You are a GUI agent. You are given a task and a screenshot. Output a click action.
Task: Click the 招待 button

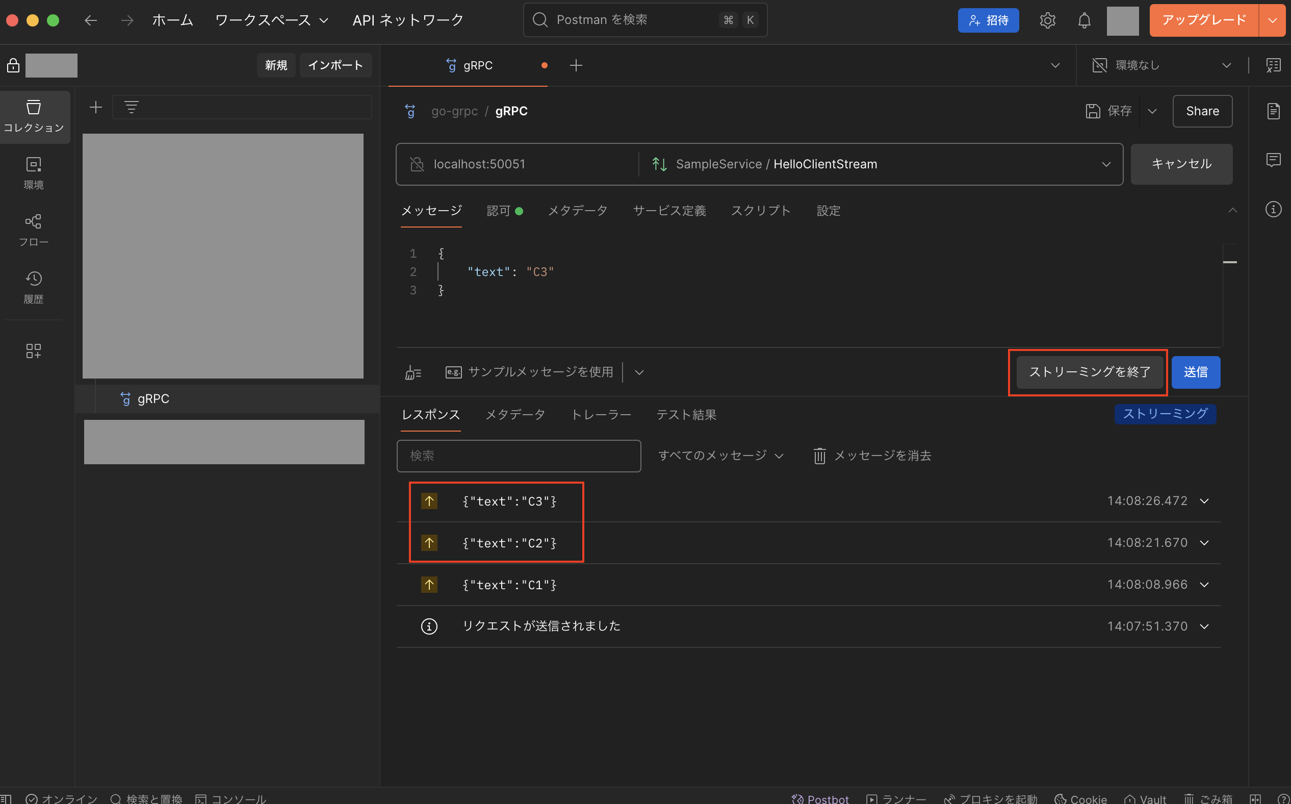988,20
